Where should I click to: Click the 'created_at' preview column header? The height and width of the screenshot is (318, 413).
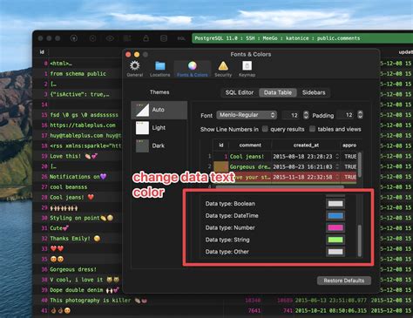pos(306,145)
